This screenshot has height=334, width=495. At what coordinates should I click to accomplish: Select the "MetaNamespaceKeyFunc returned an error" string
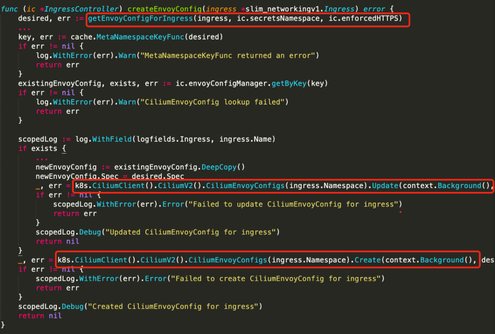[228, 56]
